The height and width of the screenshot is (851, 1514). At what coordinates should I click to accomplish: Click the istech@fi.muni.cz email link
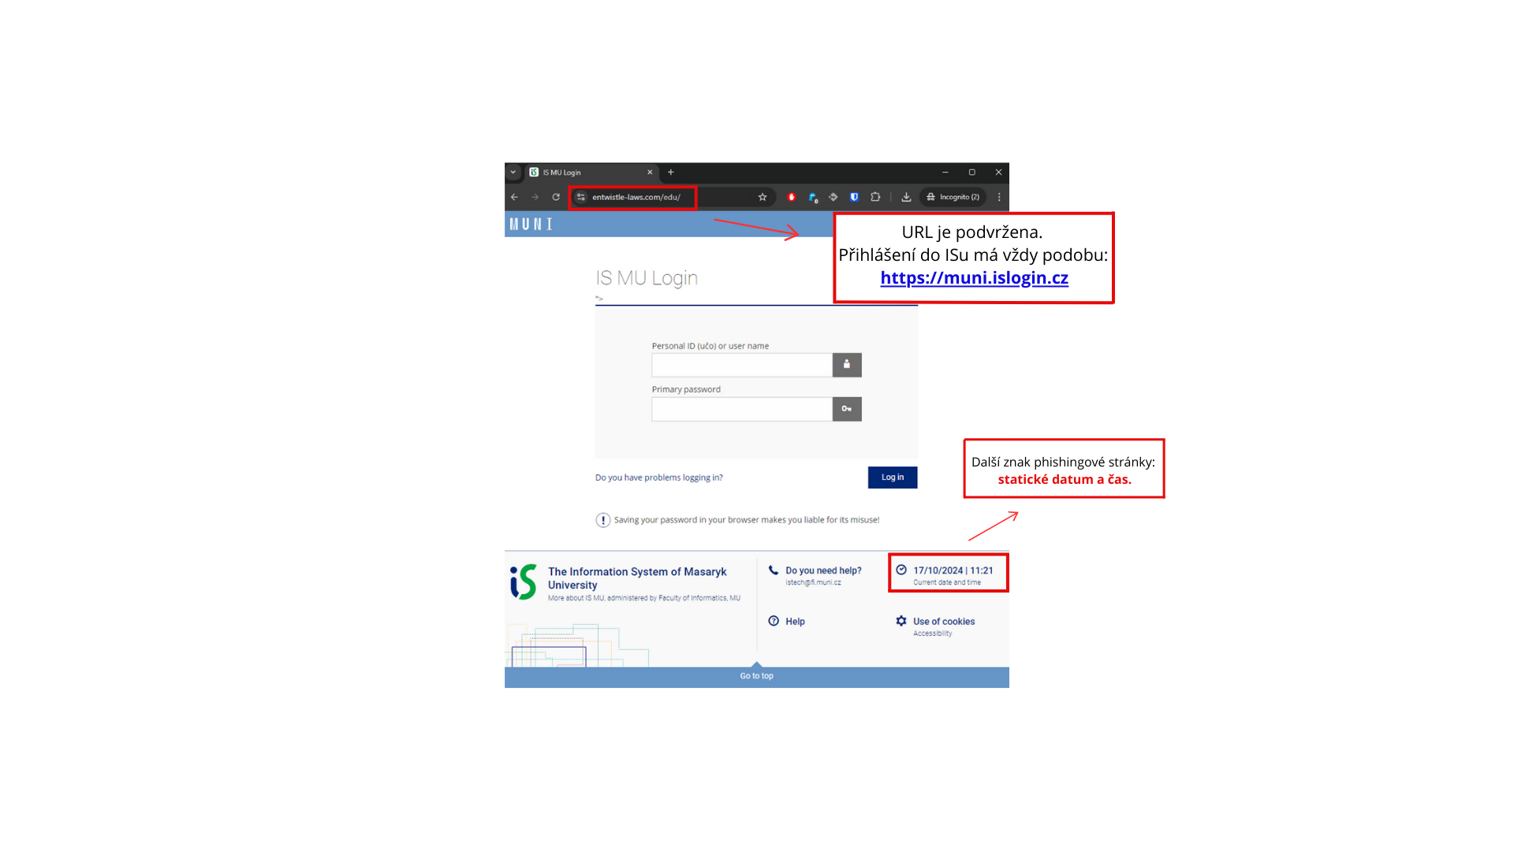pyautogui.click(x=813, y=582)
